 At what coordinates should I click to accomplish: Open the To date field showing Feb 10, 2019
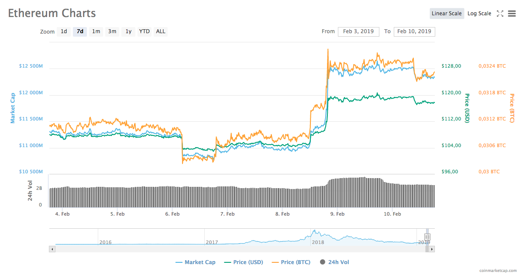click(x=414, y=31)
